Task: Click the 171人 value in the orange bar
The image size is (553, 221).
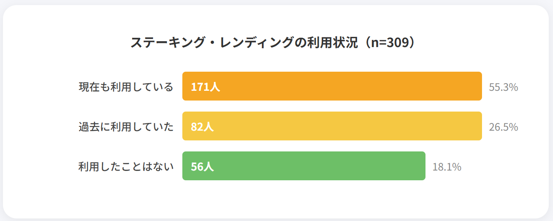Action: (x=205, y=87)
